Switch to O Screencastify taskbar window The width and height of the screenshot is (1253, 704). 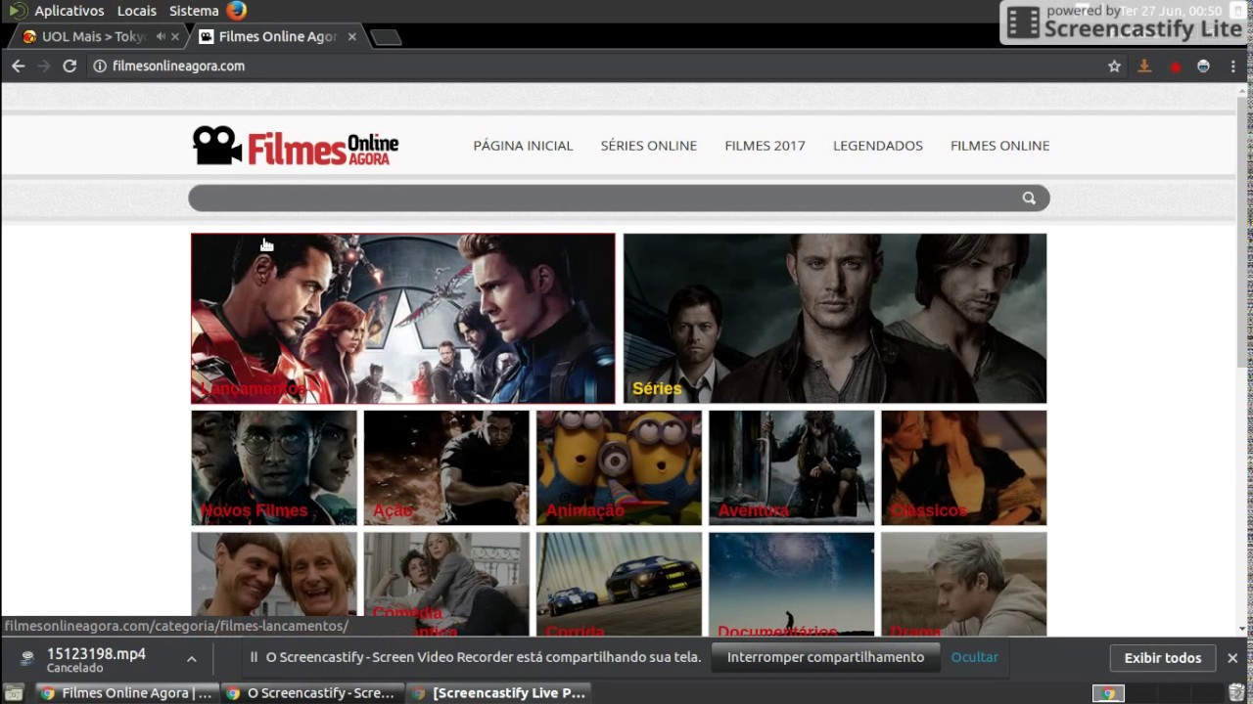tap(312, 693)
